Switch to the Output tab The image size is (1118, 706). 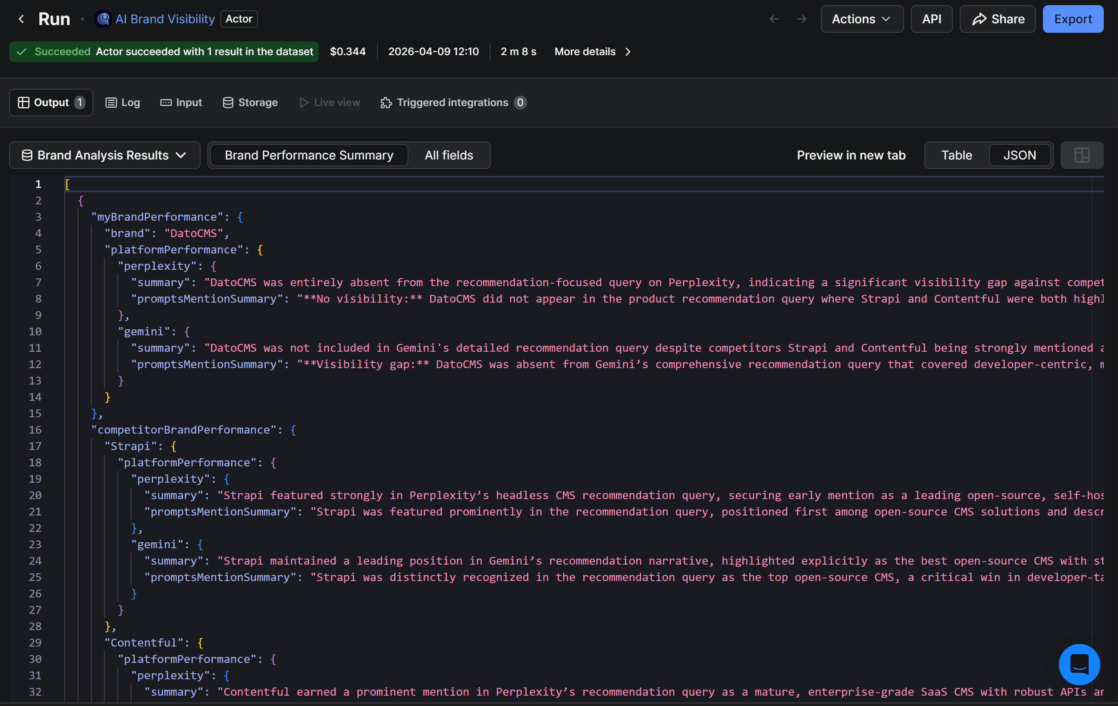point(50,102)
